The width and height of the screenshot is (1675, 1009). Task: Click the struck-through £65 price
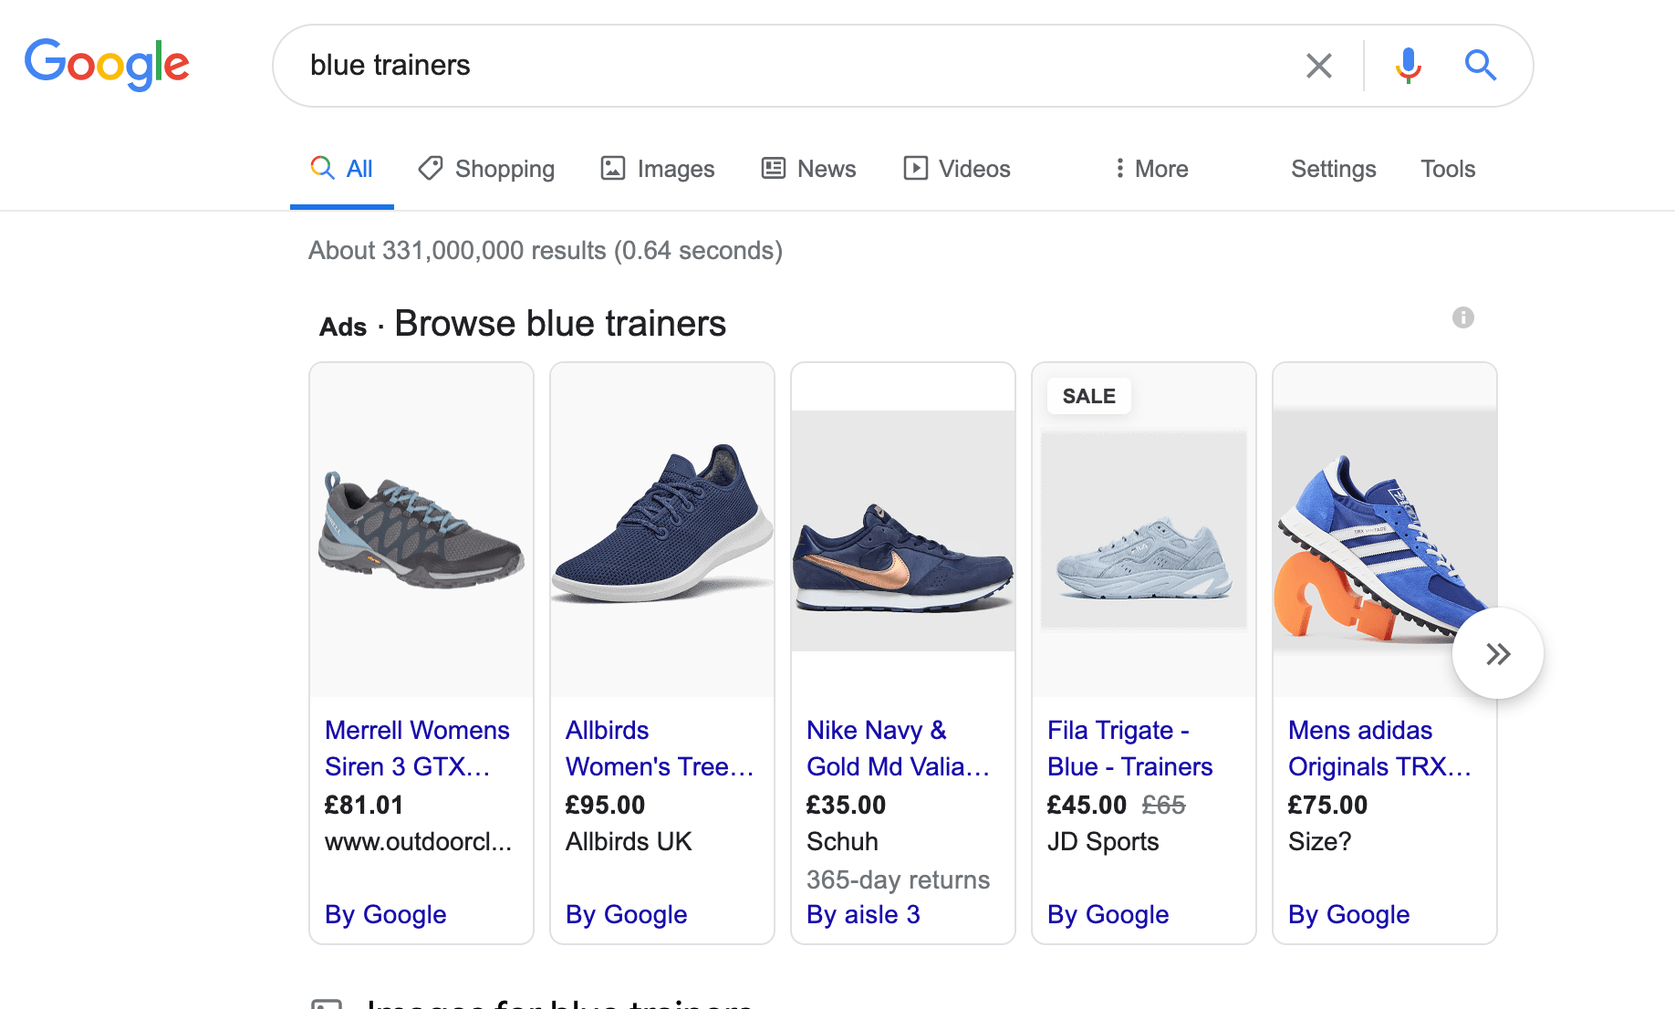pyautogui.click(x=1163, y=805)
